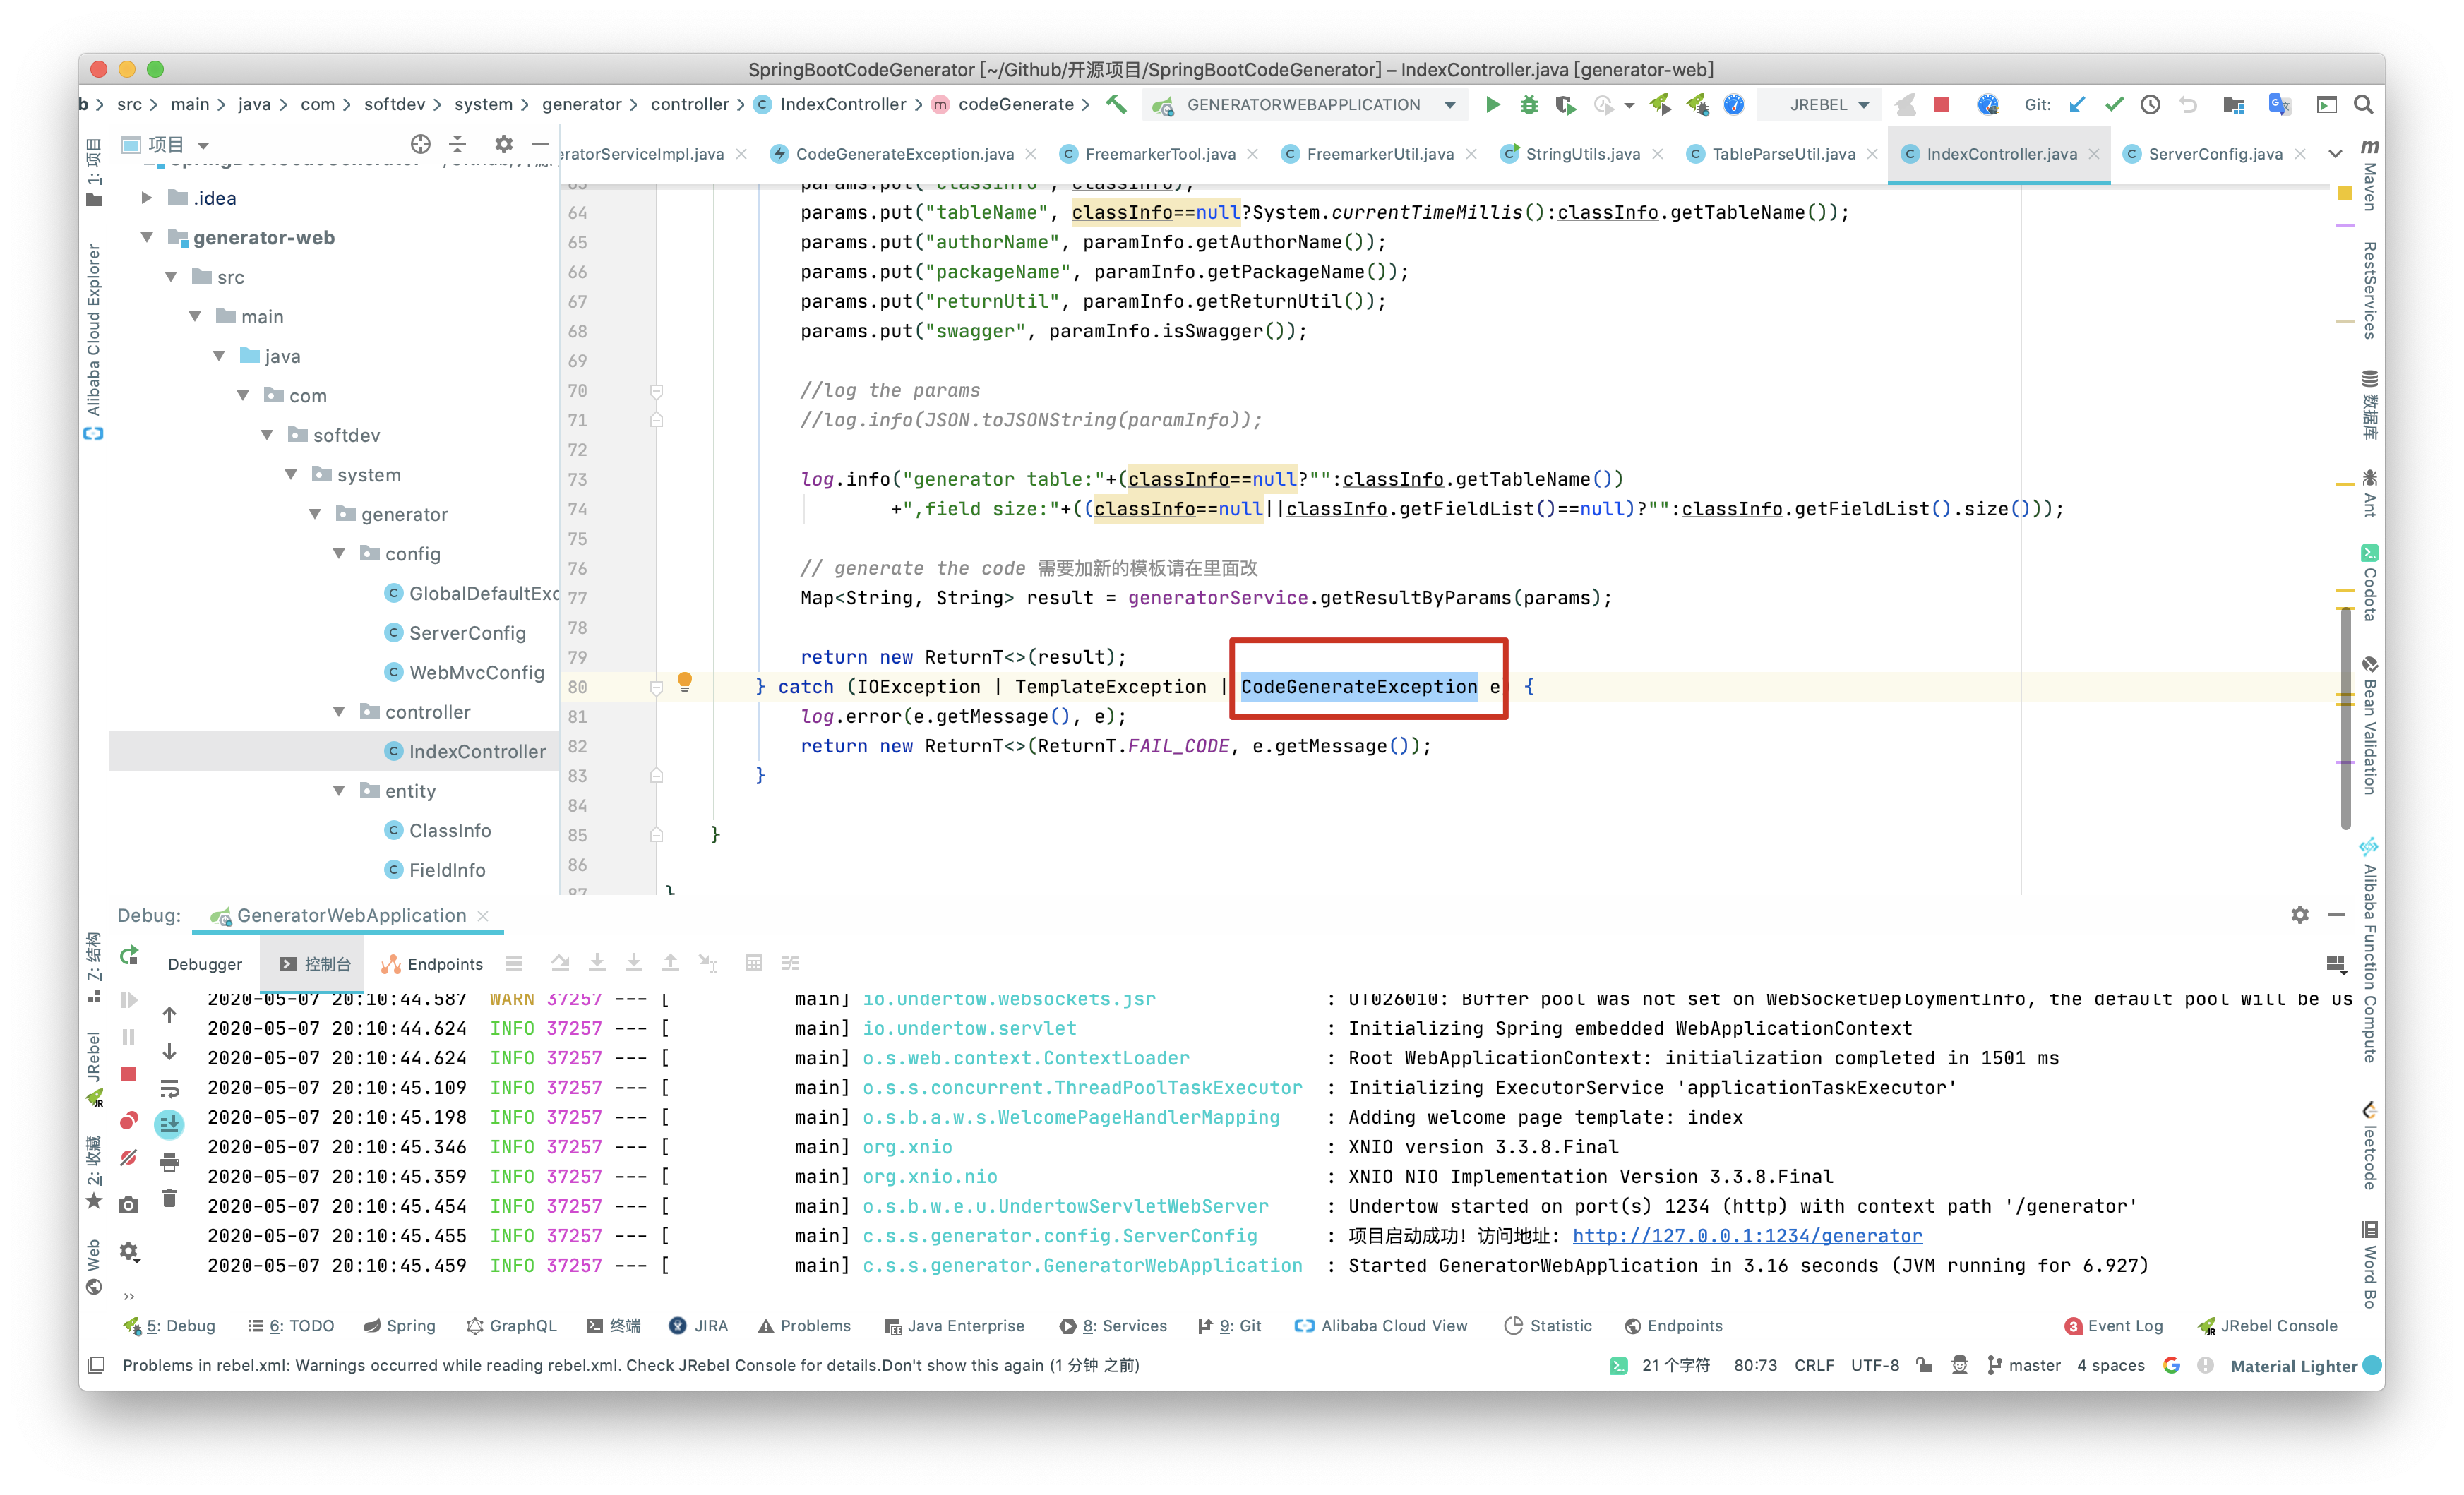2464x1495 pixels.
Task: Click the Git commit checkmark icon
Action: coord(2114,105)
